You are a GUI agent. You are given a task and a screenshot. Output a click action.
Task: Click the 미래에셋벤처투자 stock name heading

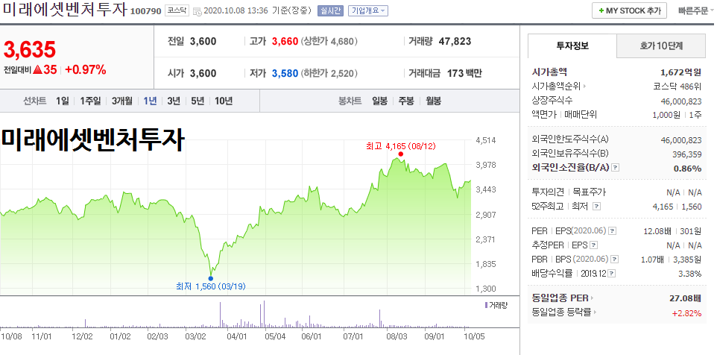pyautogui.click(x=64, y=10)
